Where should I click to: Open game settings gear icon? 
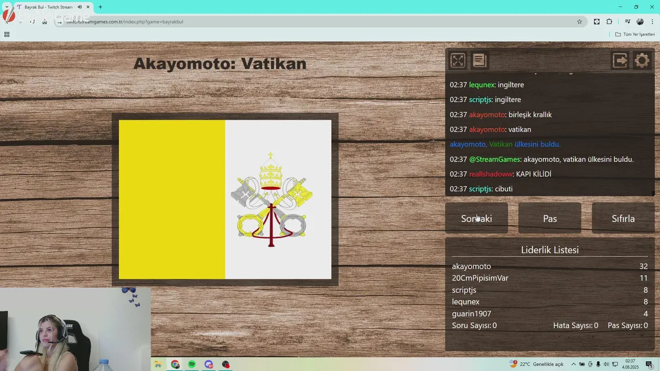coord(642,60)
